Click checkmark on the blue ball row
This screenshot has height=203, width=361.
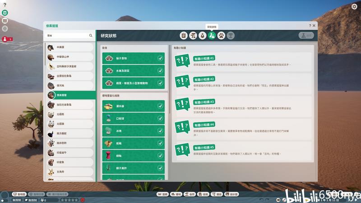[160, 118]
